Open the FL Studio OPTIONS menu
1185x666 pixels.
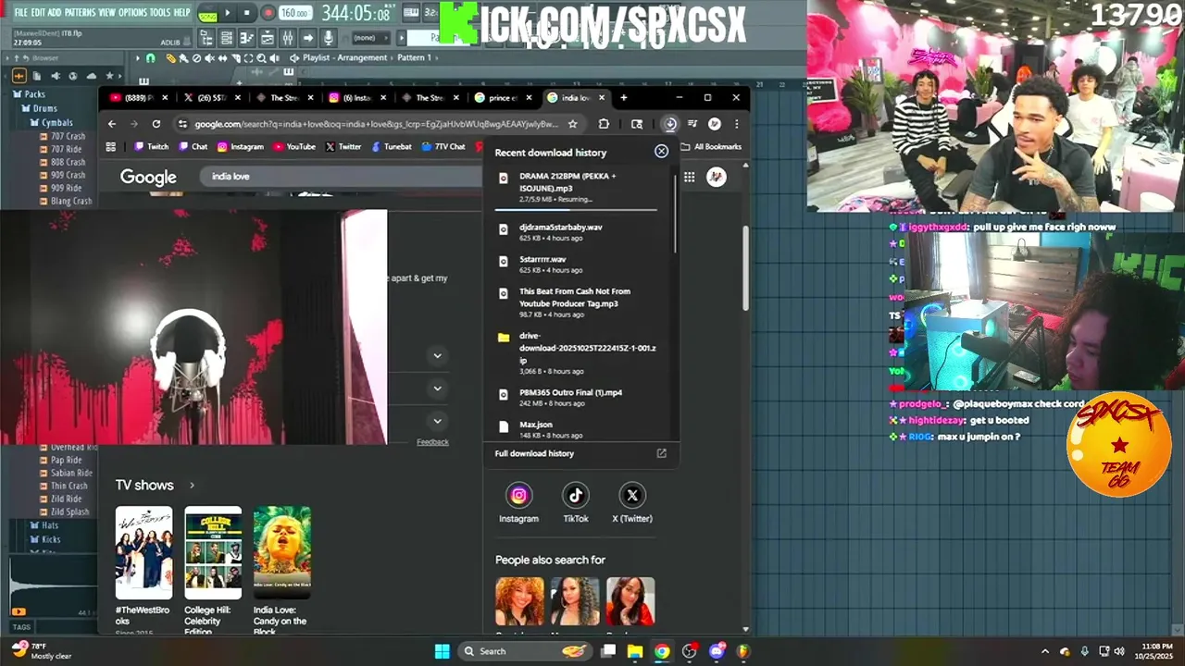pyautogui.click(x=133, y=13)
